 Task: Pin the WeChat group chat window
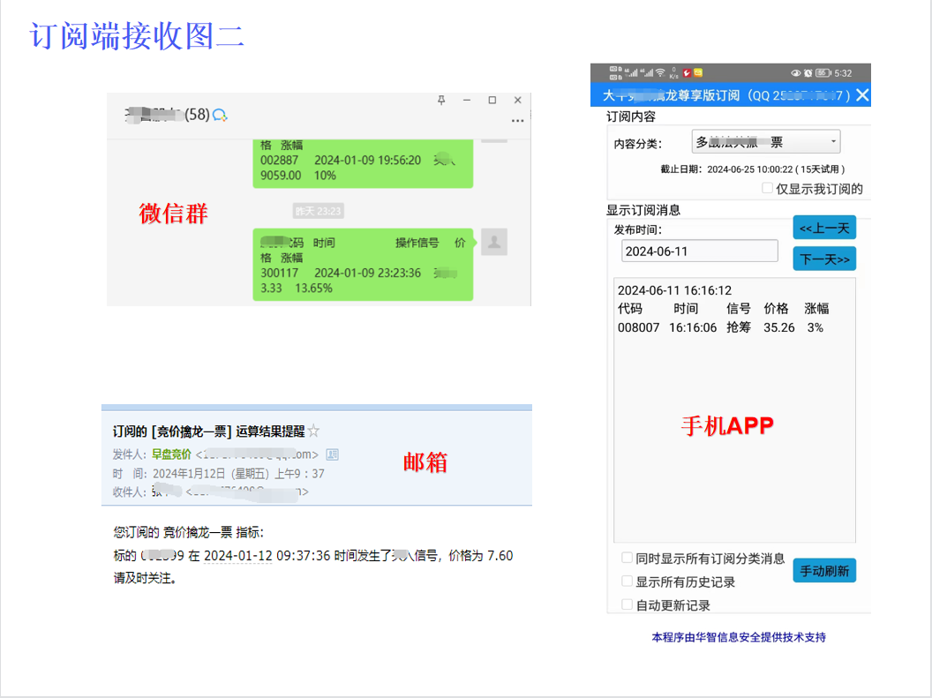pyautogui.click(x=441, y=101)
